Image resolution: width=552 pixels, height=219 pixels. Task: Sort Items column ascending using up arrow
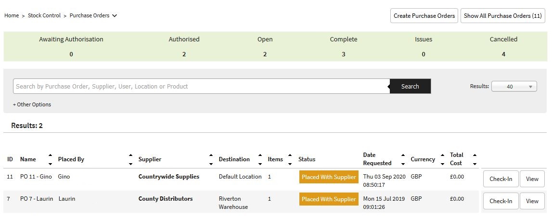click(290, 155)
